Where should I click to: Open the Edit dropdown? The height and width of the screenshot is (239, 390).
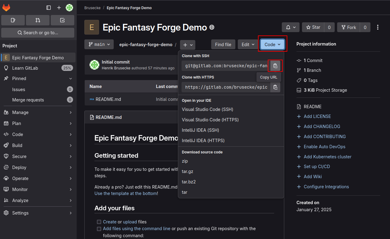coord(248,44)
